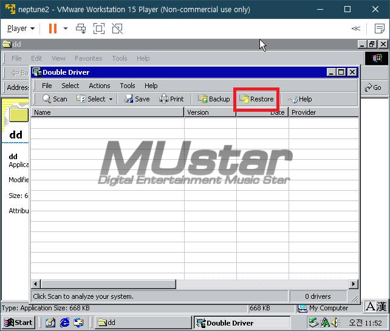Click the VMware Workstation title bar logo icon
Viewport: 390px width, 331px height.
[x=10, y=9]
